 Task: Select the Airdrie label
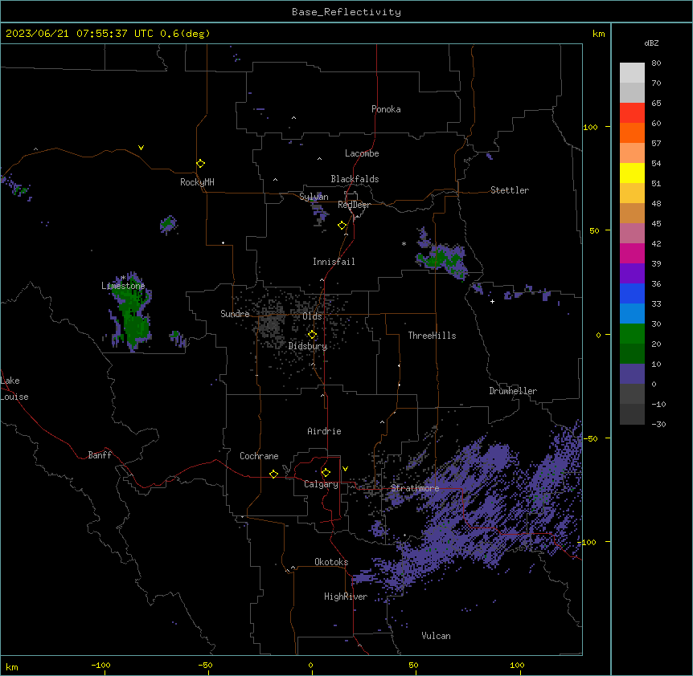324,431
